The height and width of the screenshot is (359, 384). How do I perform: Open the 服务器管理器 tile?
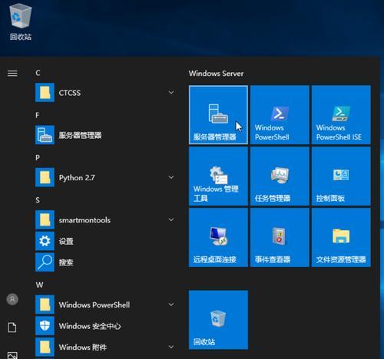click(x=218, y=115)
